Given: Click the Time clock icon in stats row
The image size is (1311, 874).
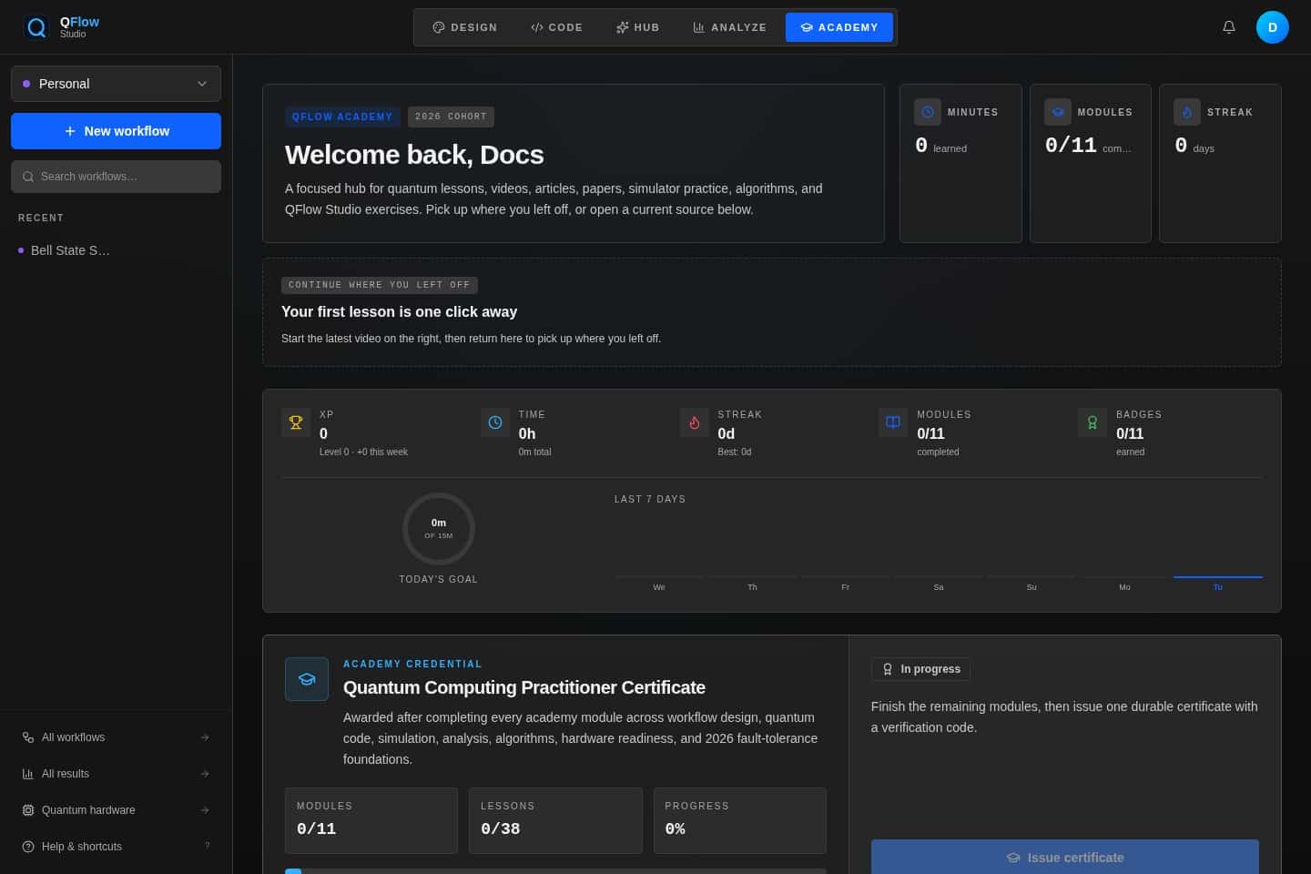Looking at the screenshot, I should coord(495,422).
